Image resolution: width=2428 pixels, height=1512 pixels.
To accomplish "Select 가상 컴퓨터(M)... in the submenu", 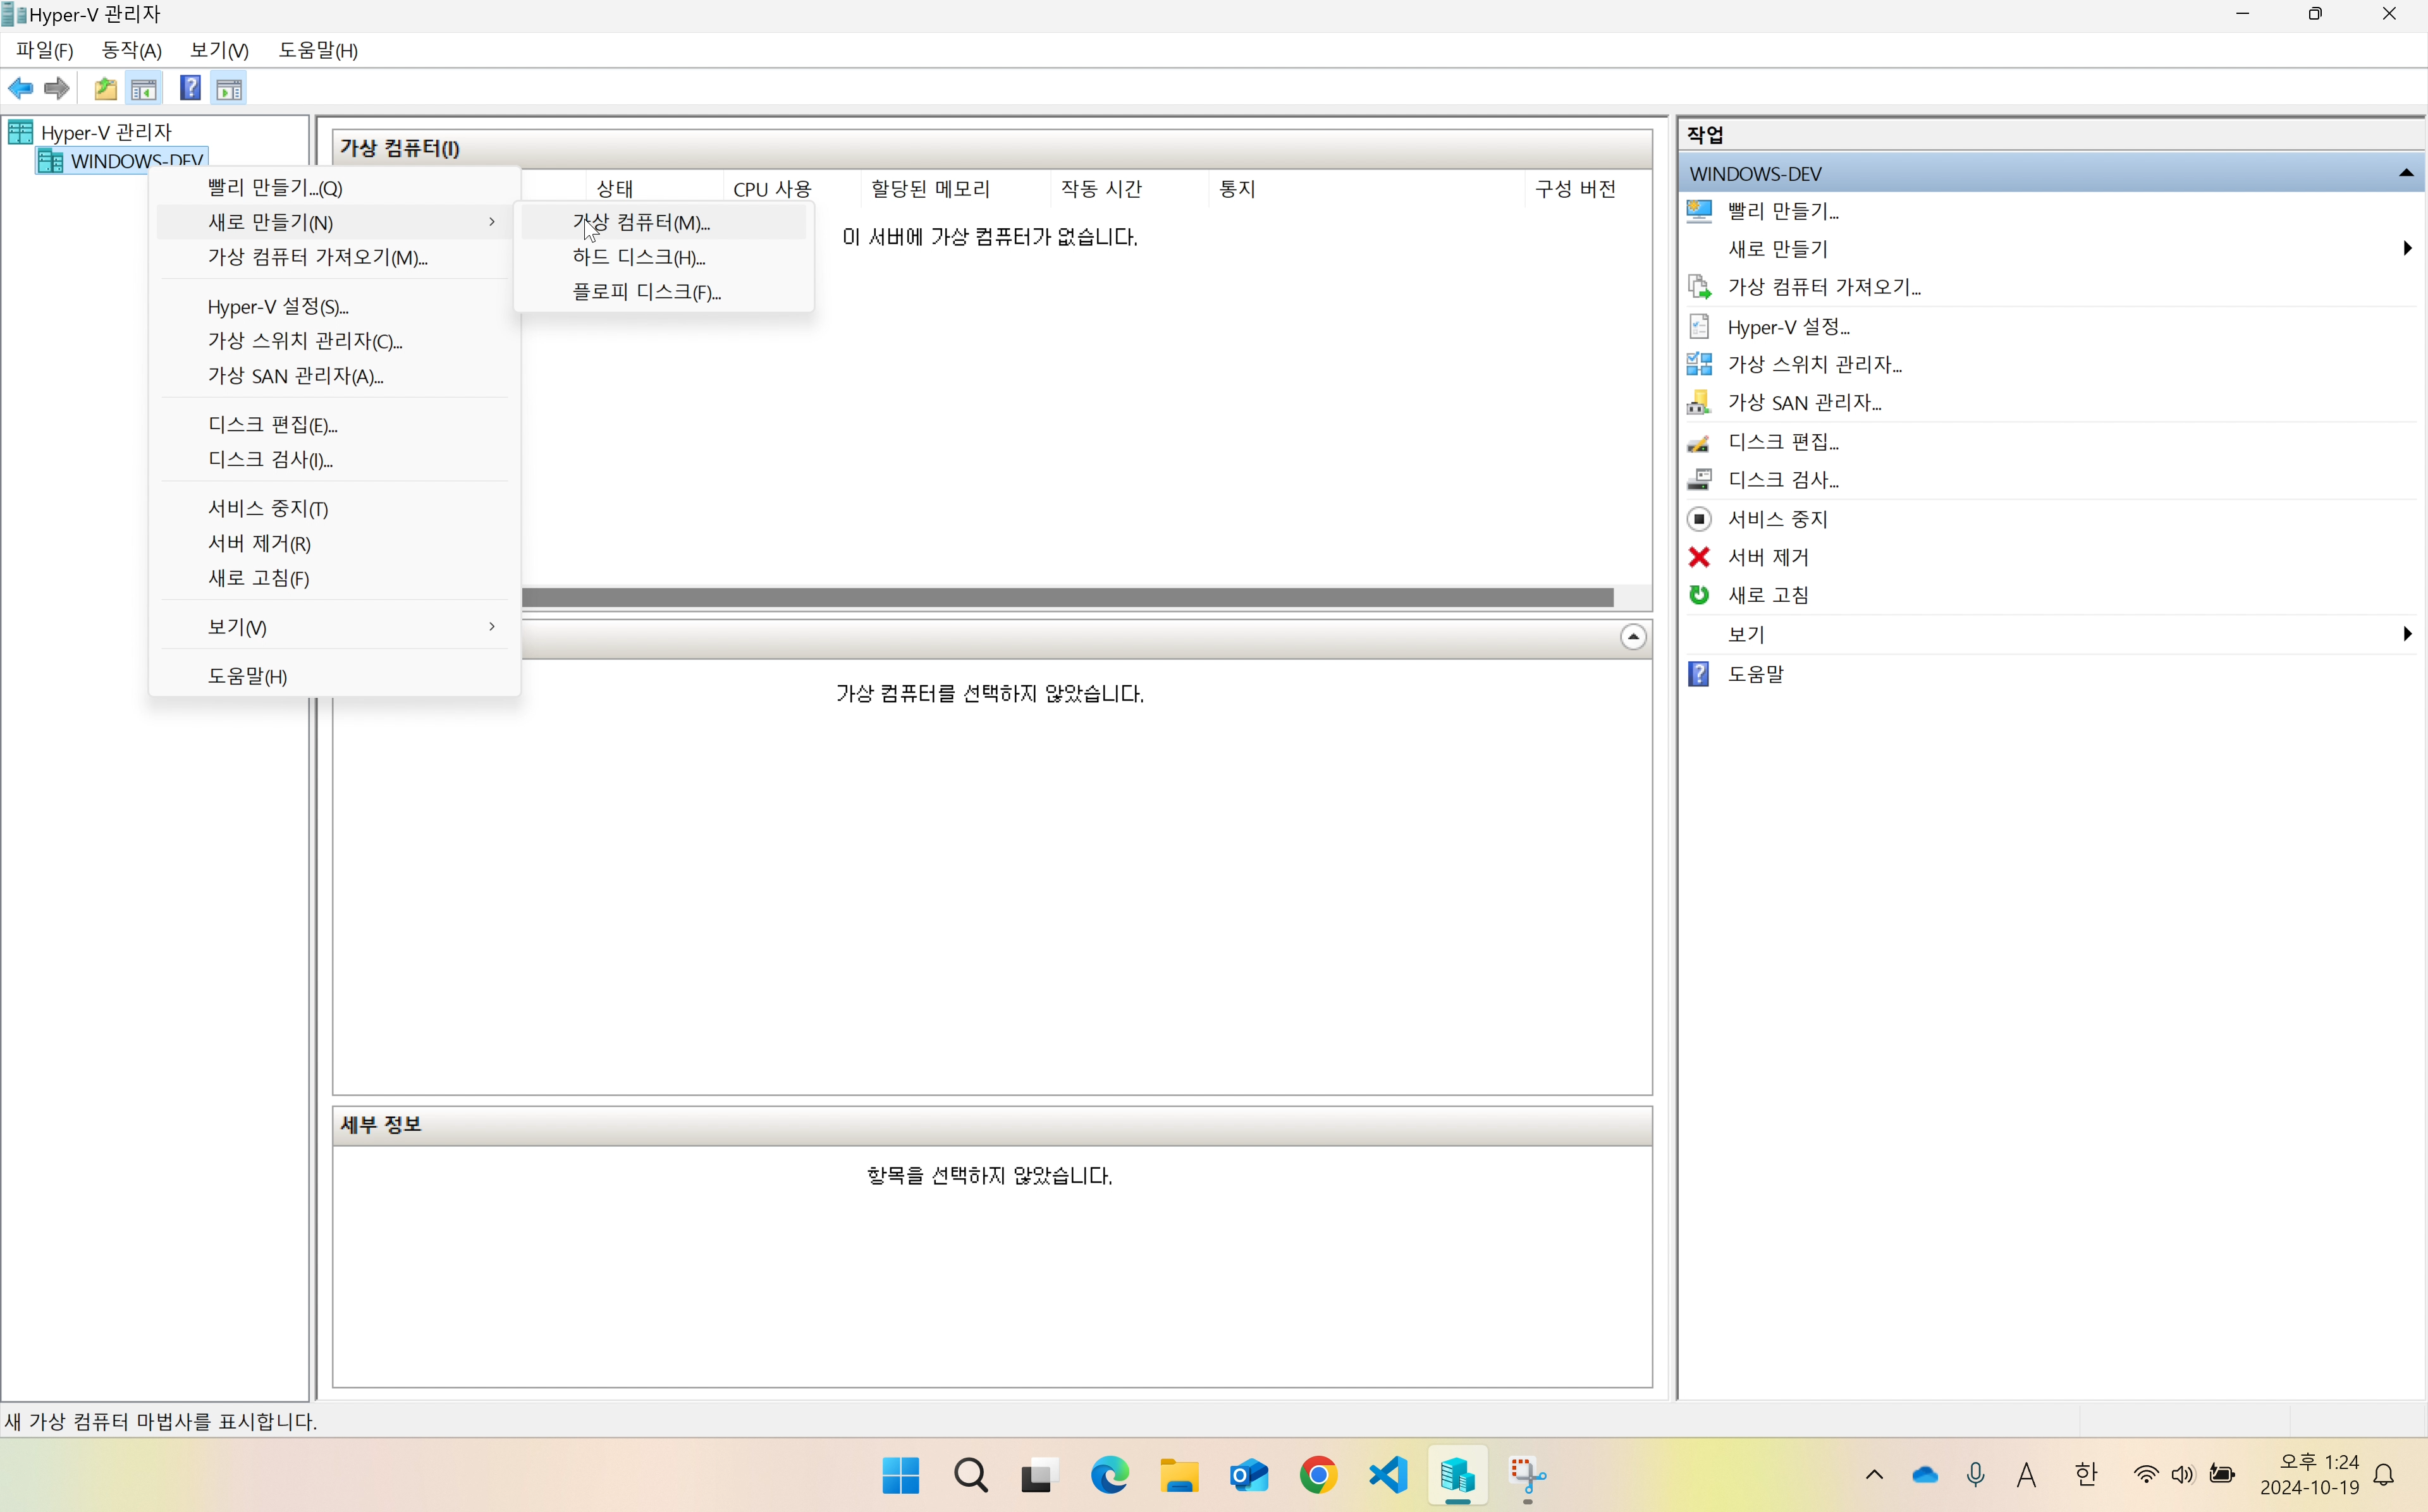I will pyautogui.click(x=641, y=222).
